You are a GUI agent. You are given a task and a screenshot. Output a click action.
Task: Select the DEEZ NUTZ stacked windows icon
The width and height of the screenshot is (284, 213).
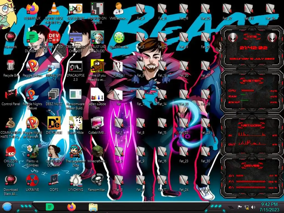click(x=54, y=94)
